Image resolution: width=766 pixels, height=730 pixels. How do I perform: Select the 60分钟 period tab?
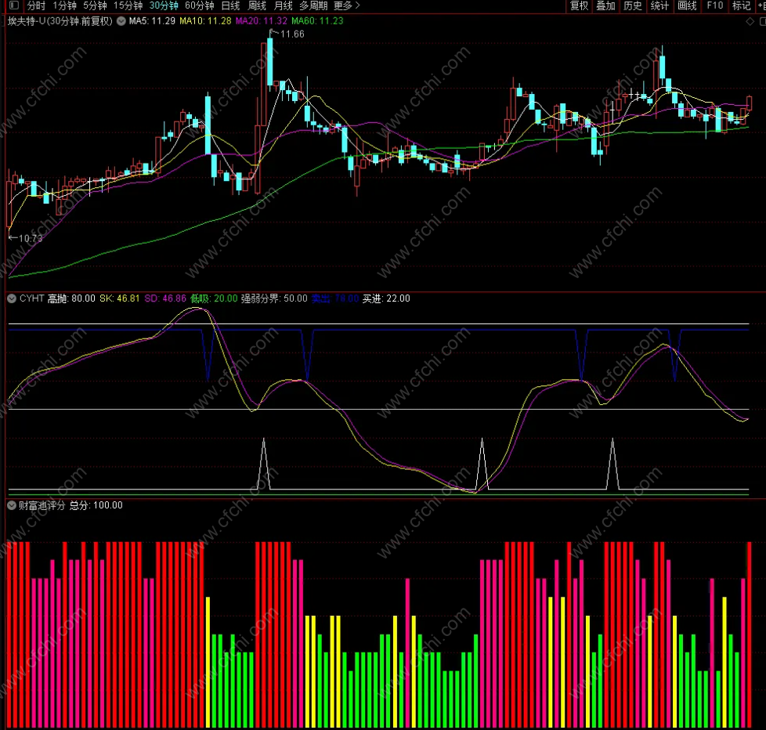click(x=199, y=5)
